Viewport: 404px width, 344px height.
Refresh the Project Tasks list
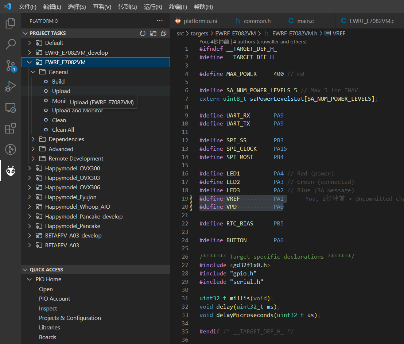143,34
